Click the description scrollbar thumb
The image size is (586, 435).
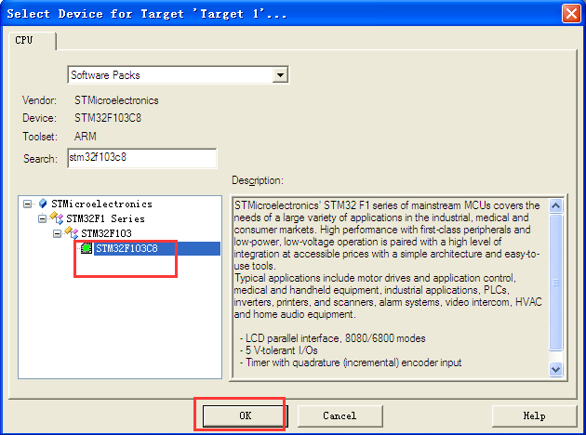point(555,283)
